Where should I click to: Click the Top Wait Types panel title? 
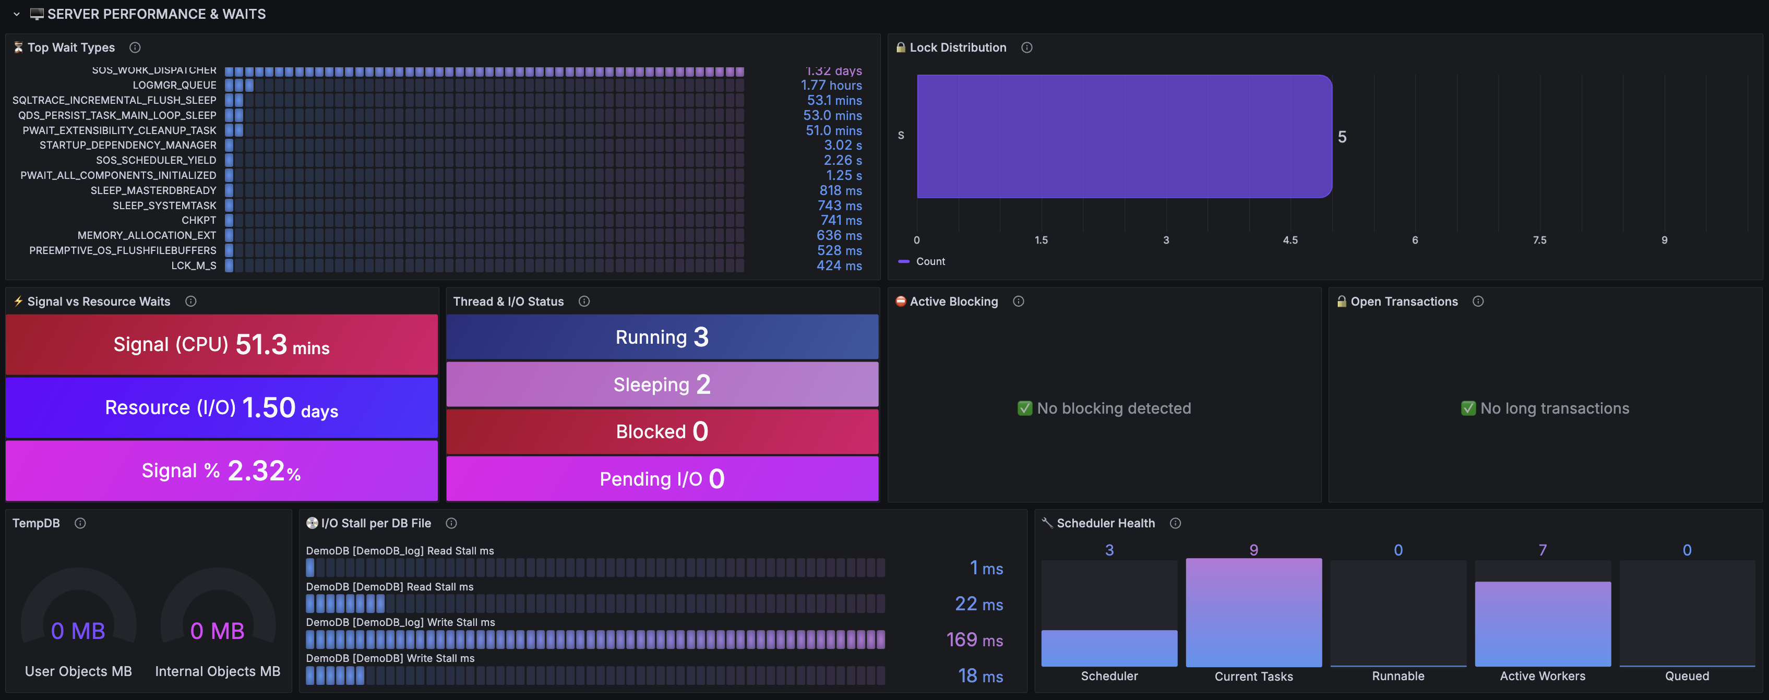[71, 47]
